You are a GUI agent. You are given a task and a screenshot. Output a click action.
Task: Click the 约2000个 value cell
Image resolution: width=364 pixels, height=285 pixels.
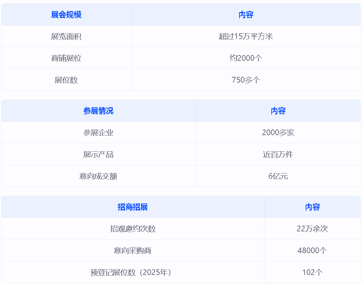coord(246,58)
